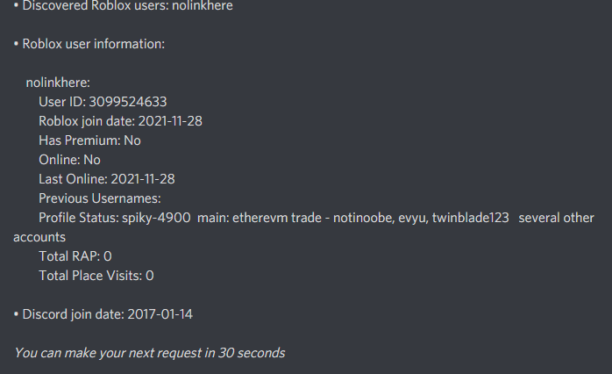Click the 'Online: No' status line
This screenshot has width=612, height=374.
69,160
